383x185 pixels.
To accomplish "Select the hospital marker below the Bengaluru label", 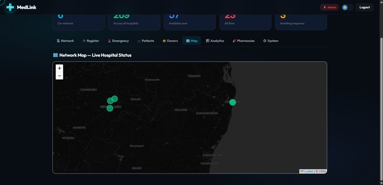I will 110,108.
